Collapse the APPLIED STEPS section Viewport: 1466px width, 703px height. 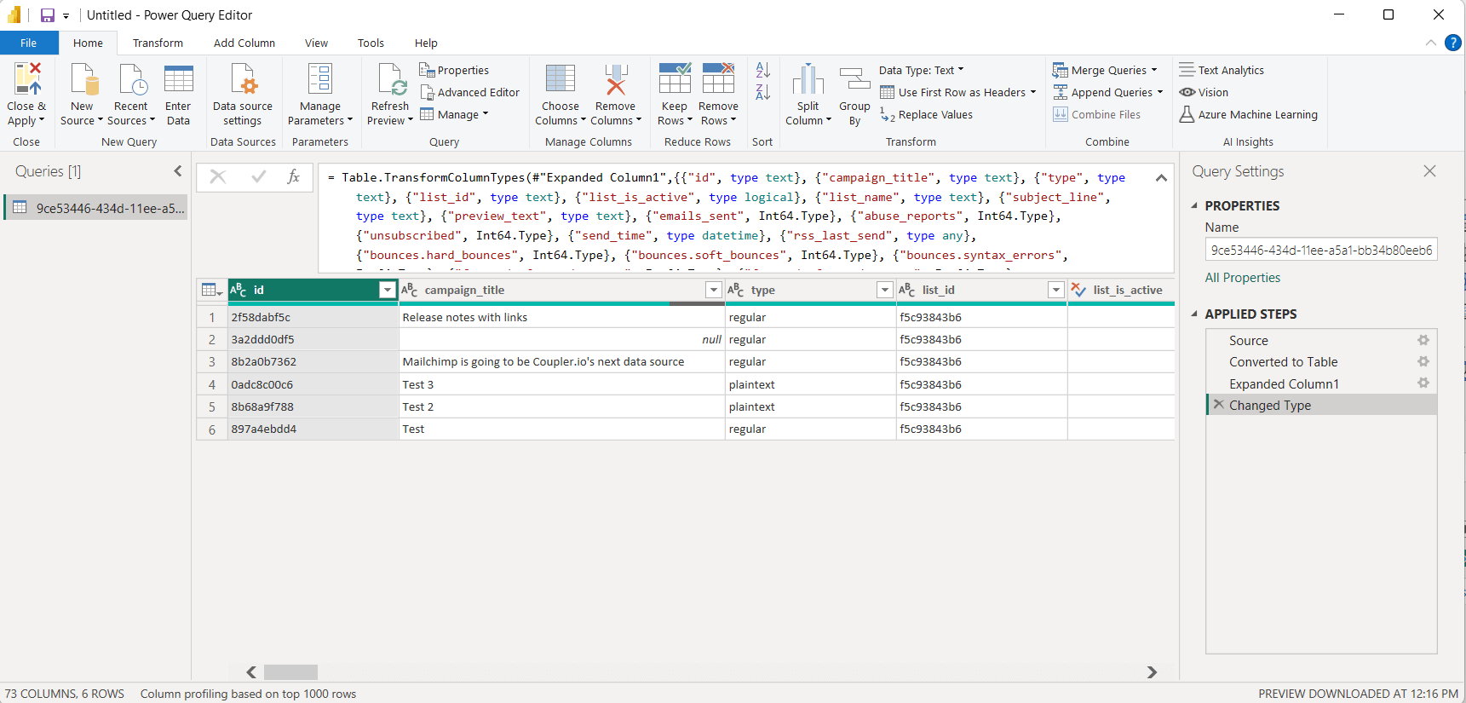[x=1194, y=314]
